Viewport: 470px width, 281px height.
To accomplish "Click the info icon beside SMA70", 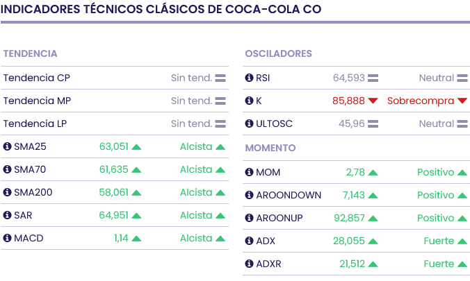I will [x=8, y=169].
